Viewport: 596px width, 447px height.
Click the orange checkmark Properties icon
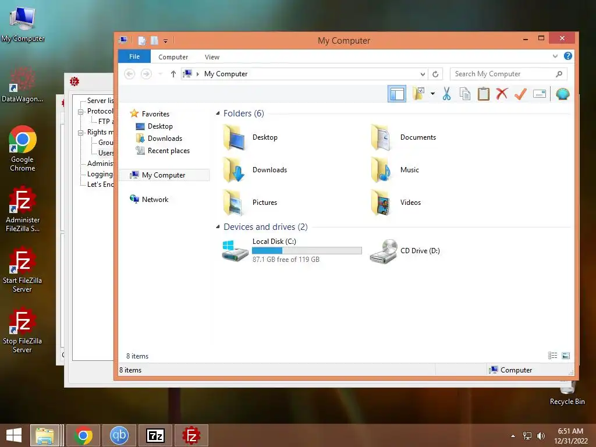(x=520, y=94)
